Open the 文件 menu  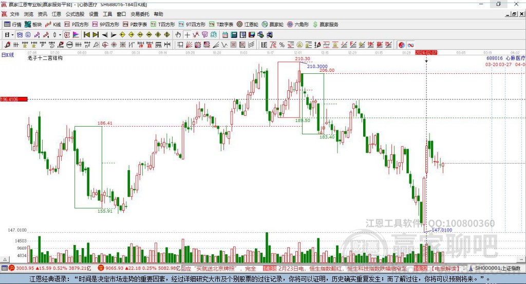[14, 14]
